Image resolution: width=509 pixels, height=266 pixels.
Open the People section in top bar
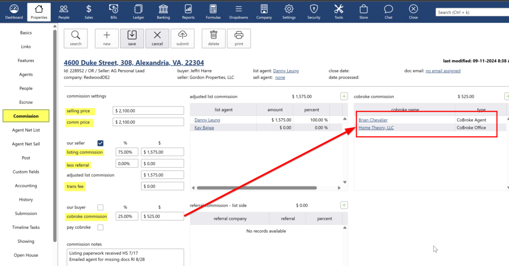click(64, 12)
